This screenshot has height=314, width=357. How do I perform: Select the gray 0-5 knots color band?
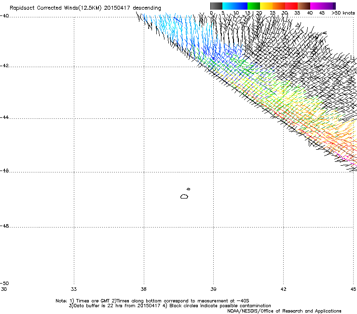click(x=216, y=6)
